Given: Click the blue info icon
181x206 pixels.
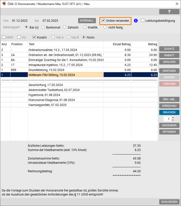Looking at the screenshot, I should [x=136, y=21].
